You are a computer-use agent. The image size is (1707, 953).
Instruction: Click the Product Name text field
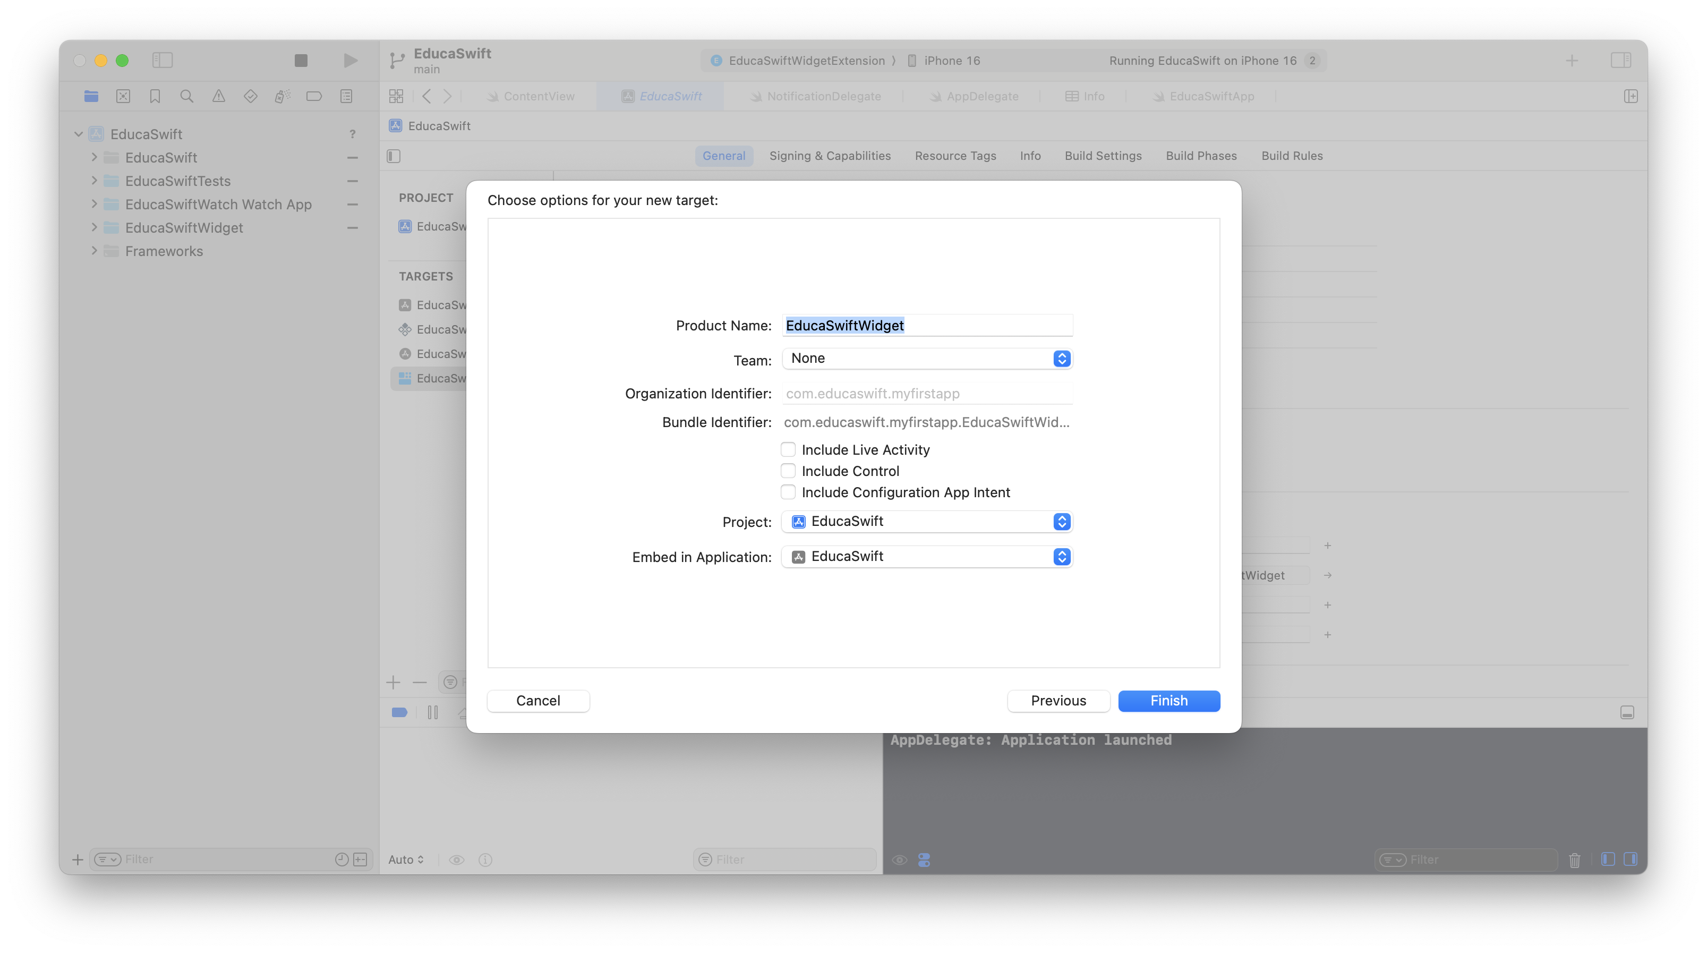coord(926,326)
